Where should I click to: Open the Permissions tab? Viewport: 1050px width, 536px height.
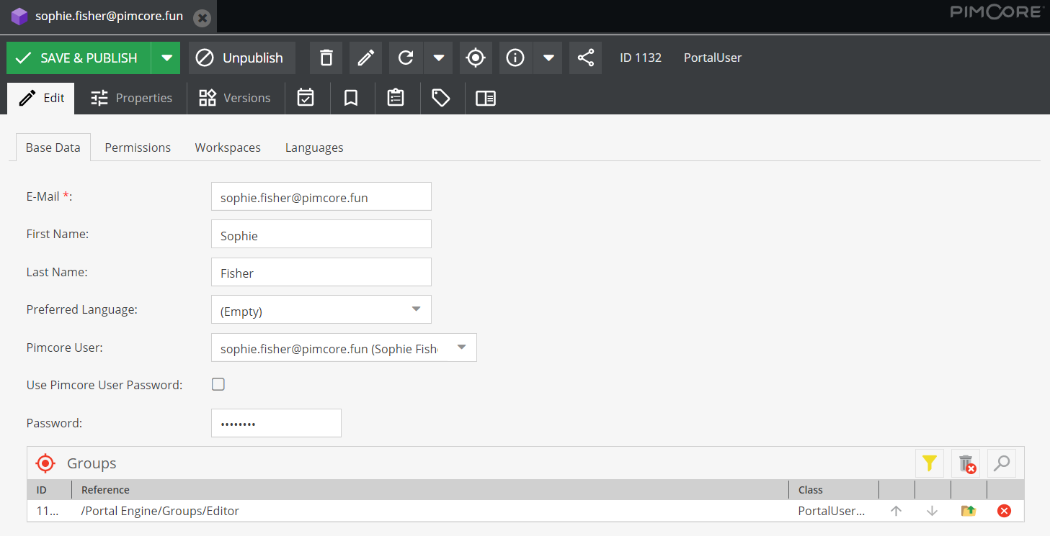[x=138, y=147]
